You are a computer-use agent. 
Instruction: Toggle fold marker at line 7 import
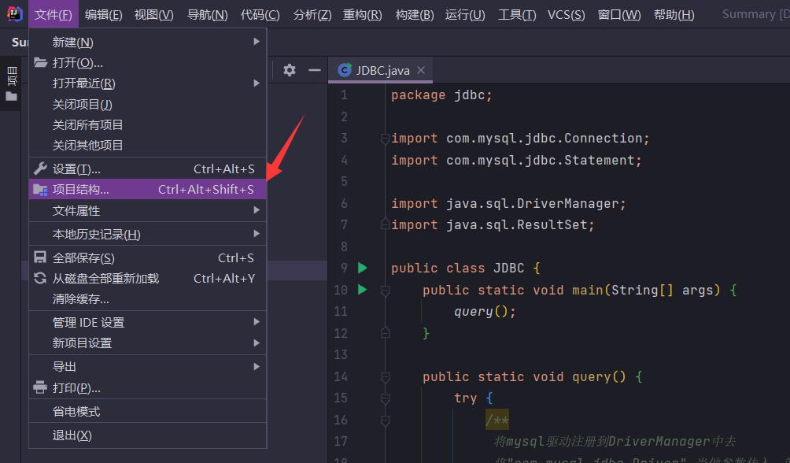coord(385,224)
